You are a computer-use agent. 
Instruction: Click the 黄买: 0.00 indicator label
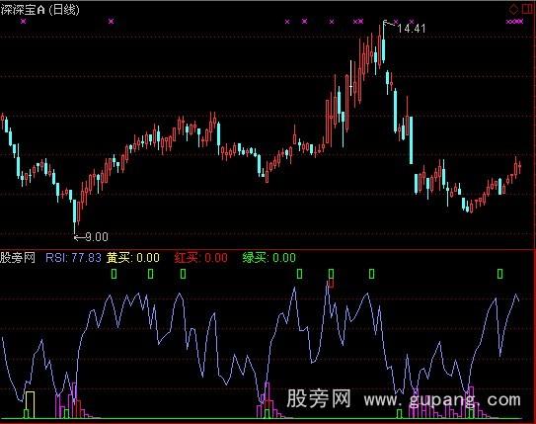pyautogui.click(x=132, y=257)
